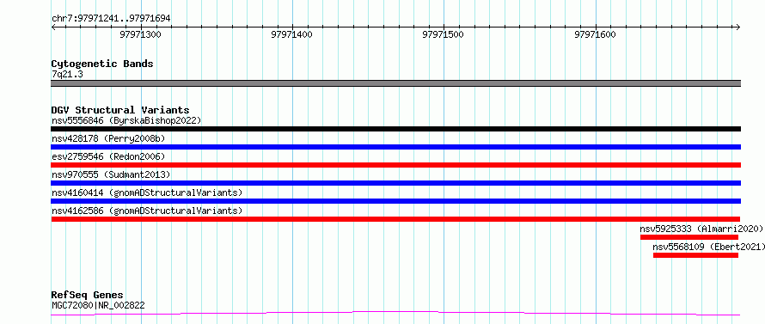Click the 7q21.3 band label

click(66, 75)
